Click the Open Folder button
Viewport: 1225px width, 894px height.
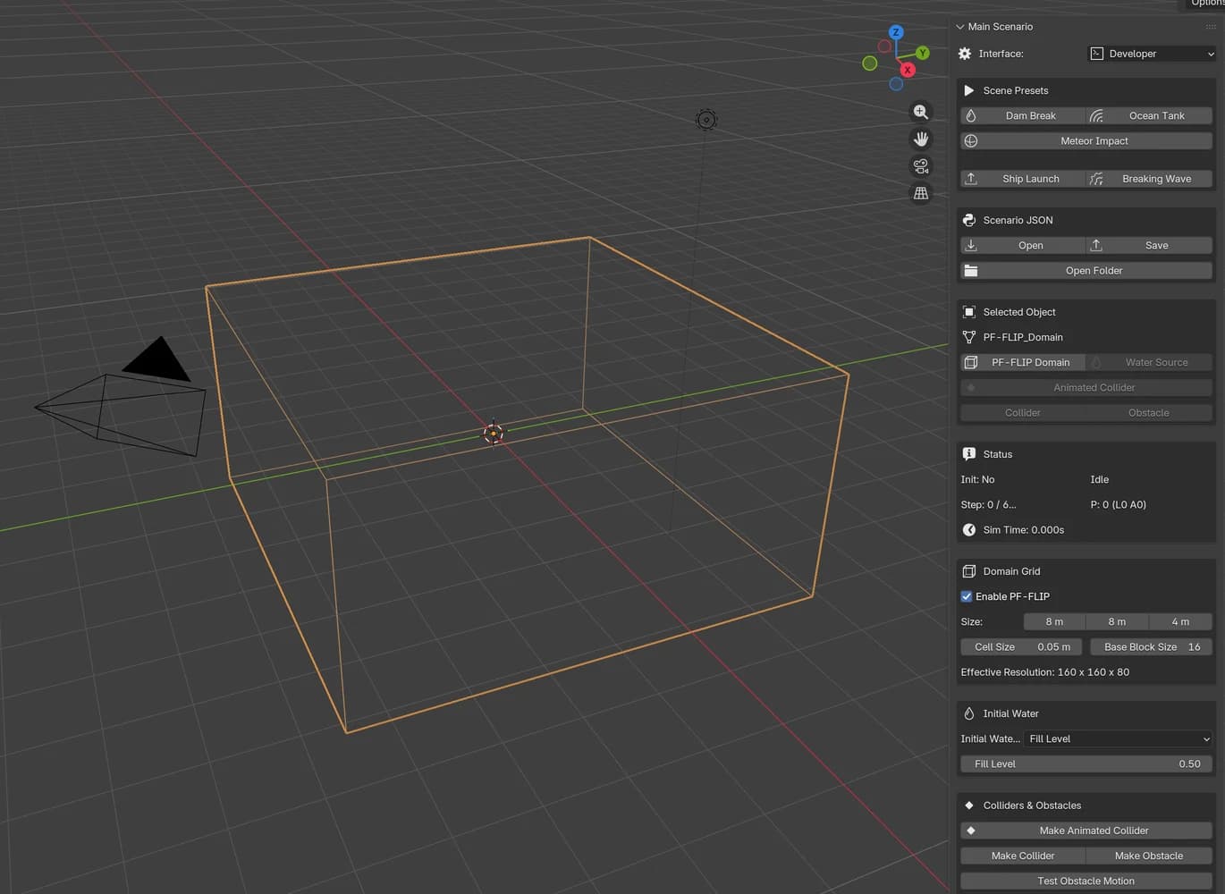[1086, 270]
